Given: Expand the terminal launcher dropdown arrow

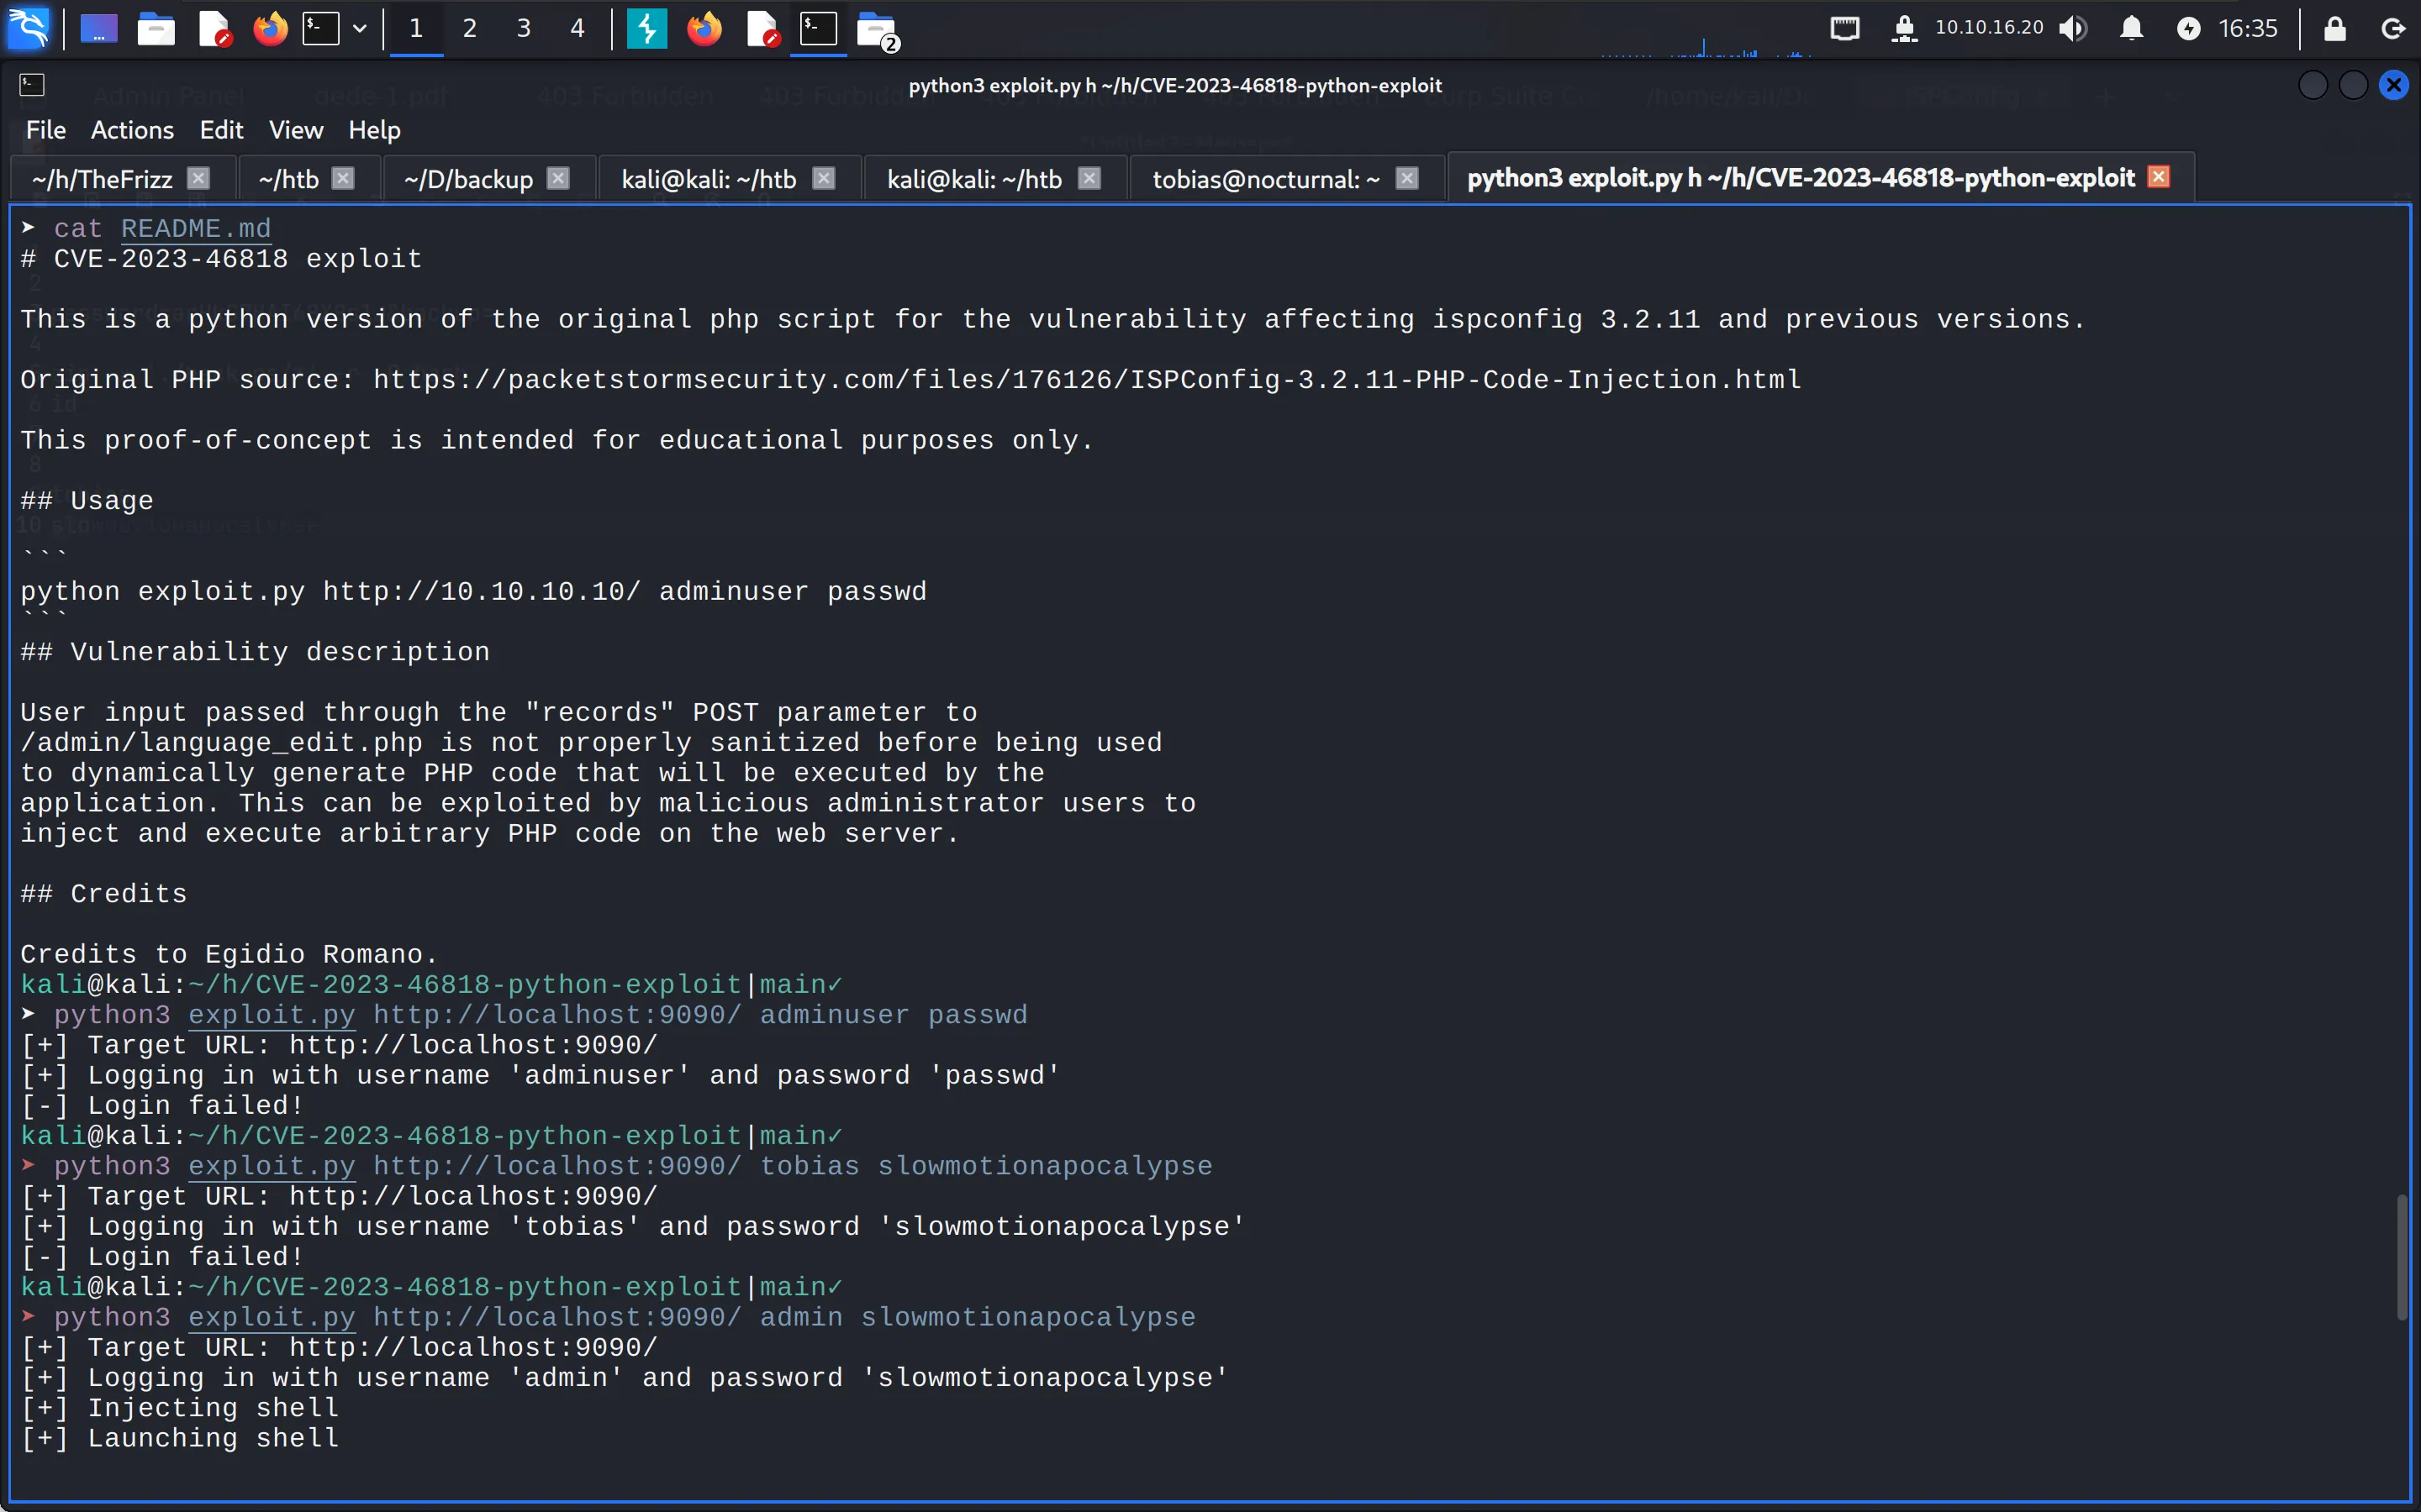Looking at the screenshot, I should point(360,29).
